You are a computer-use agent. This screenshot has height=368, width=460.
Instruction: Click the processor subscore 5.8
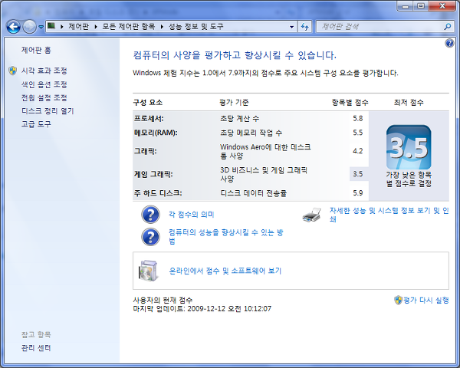(x=357, y=119)
